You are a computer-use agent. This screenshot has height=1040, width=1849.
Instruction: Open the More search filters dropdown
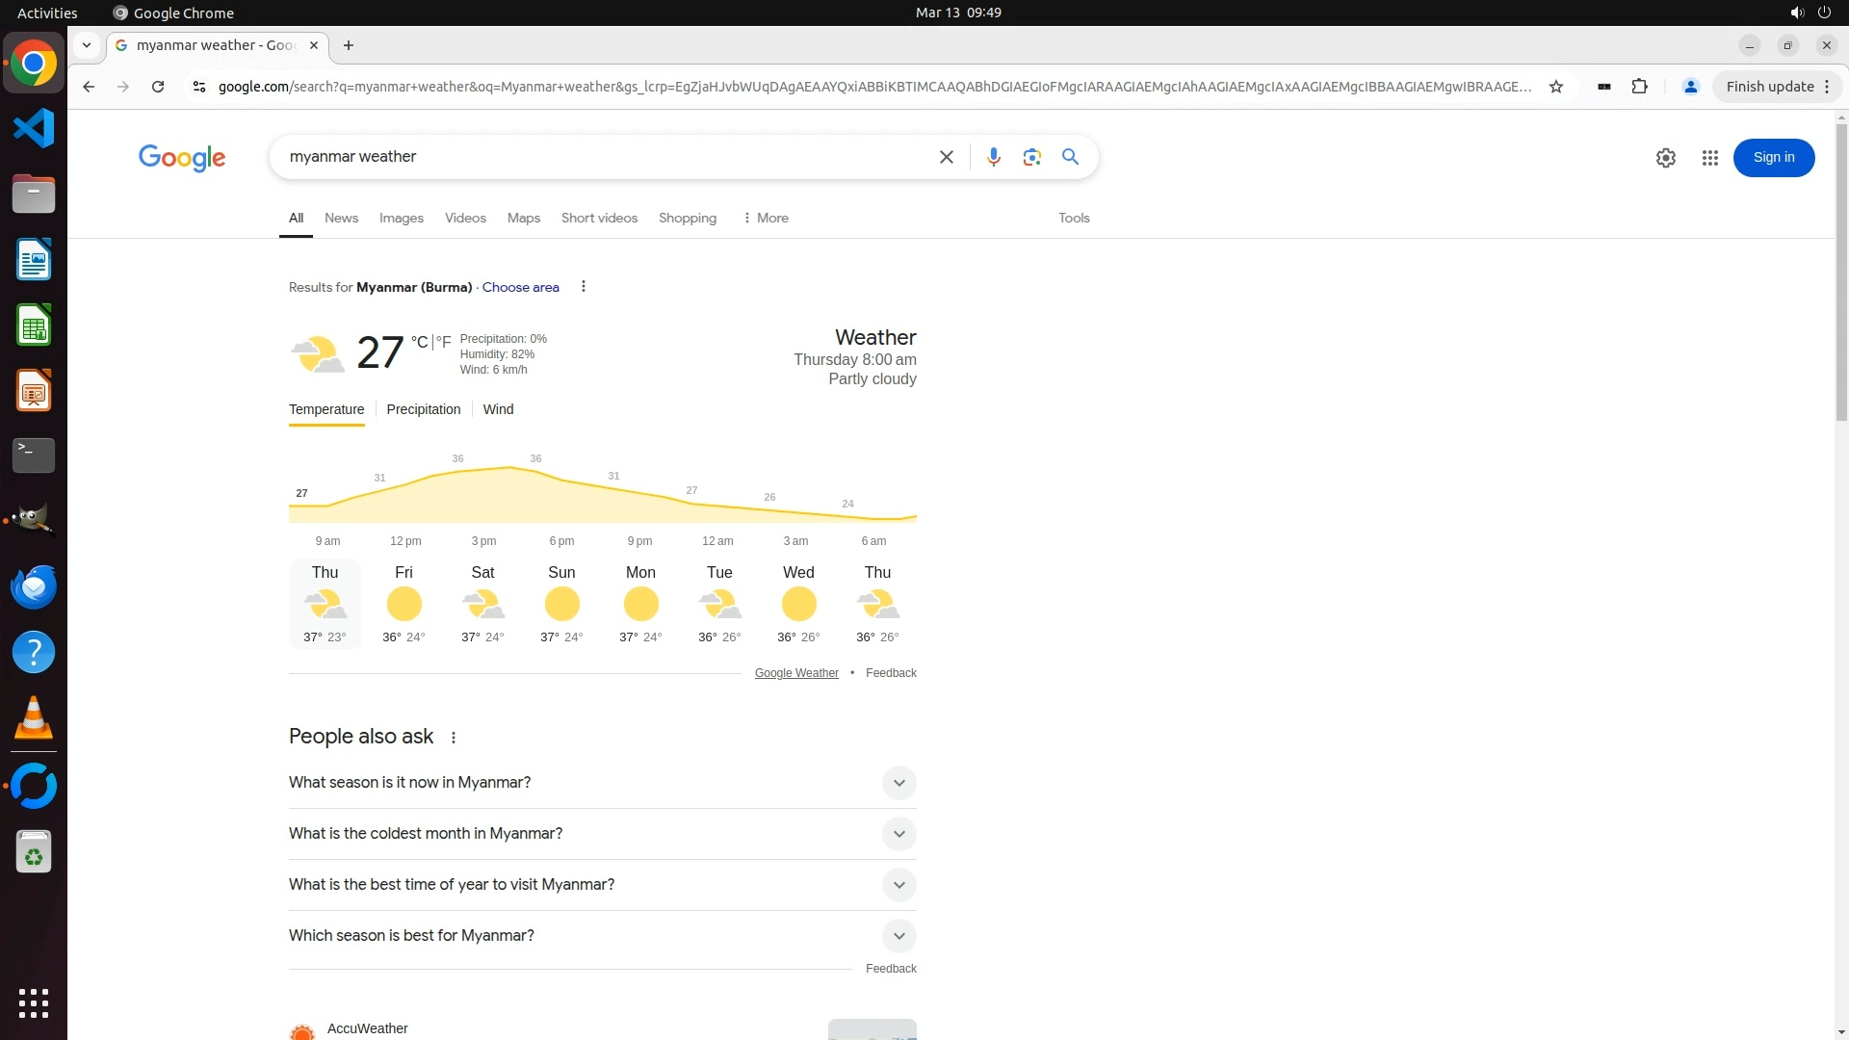click(x=766, y=219)
